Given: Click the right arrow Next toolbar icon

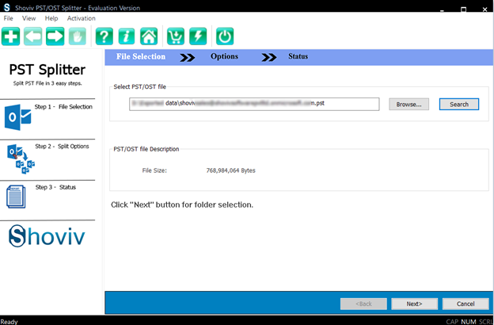Looking at the screenshot, I should [55, 36].
